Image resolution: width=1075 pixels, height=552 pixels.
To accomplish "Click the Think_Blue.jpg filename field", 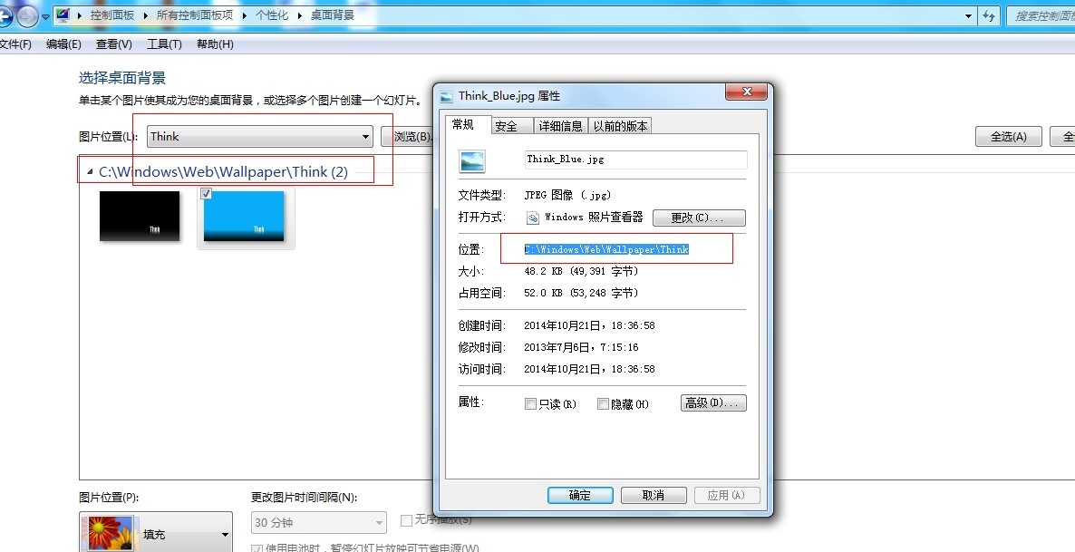I will pos(635,160).
